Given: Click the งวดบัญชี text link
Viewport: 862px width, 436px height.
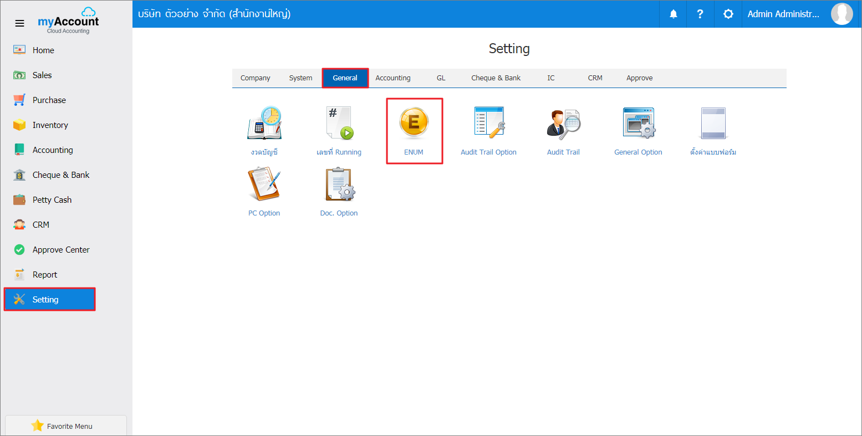Looking at the screenshot, I should [264, 152].
